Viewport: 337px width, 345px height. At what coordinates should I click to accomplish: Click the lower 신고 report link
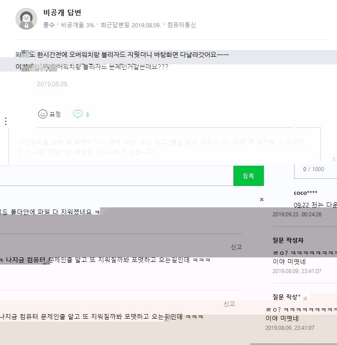pos(229,304)
